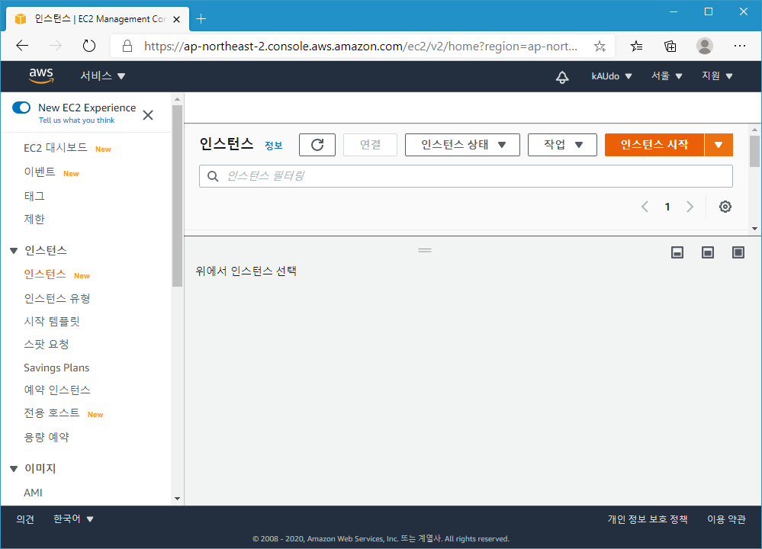The width and height of the screenshot is (762, 549).
Task: Click the browser address bar URL
Action: [361, 47]
